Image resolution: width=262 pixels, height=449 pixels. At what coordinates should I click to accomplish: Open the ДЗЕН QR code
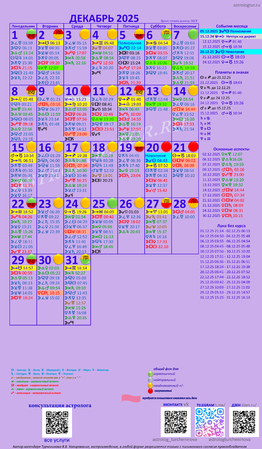pos(244,422)
